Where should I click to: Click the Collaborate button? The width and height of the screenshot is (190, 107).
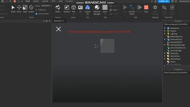[164, 1]
